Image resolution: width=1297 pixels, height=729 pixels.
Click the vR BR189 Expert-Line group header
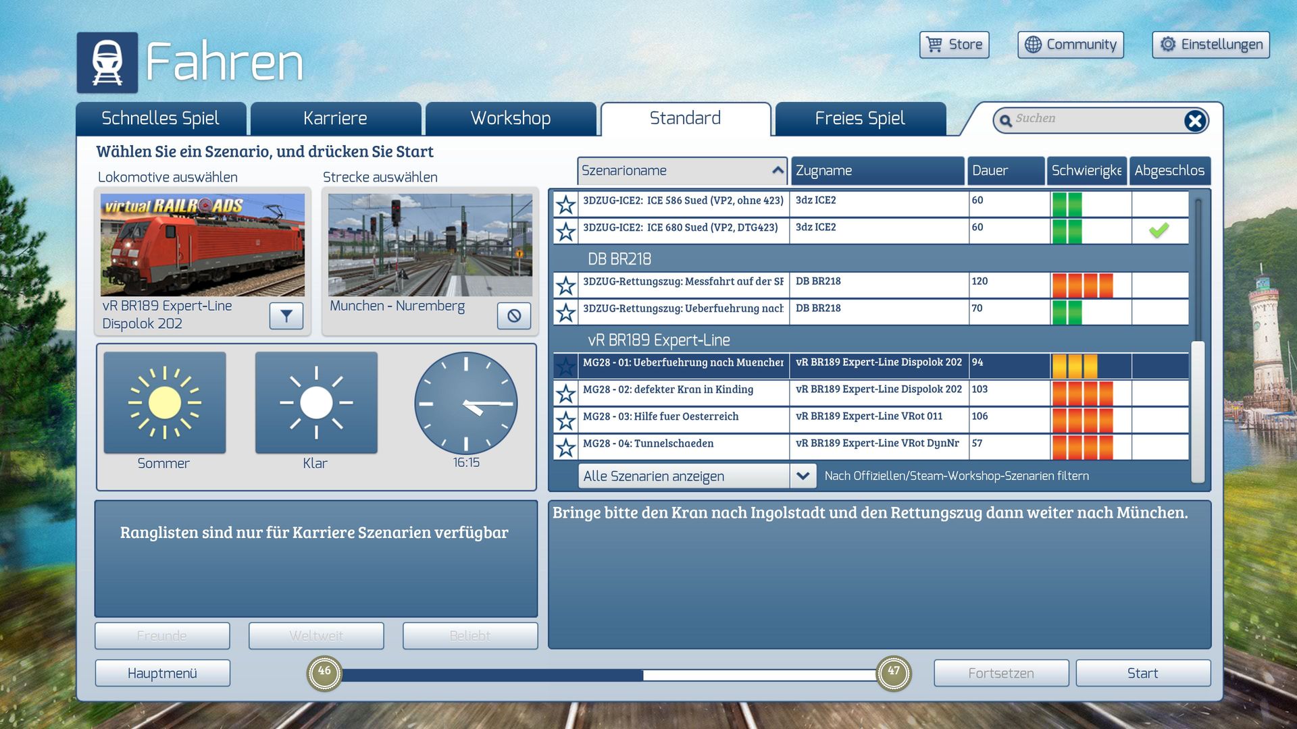pos(659,340)
